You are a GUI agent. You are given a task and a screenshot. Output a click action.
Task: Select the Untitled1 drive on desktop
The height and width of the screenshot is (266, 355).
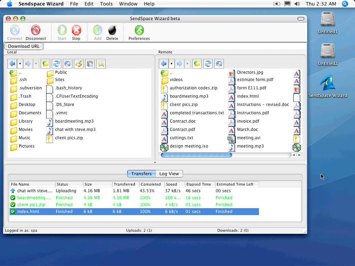328,19
